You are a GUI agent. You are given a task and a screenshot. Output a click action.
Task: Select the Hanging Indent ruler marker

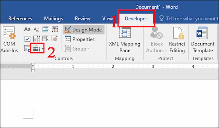pos(33,68)
